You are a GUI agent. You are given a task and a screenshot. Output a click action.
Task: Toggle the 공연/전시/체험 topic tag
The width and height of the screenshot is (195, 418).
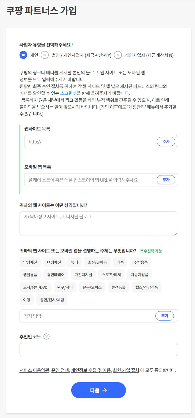tap(52, 300)
